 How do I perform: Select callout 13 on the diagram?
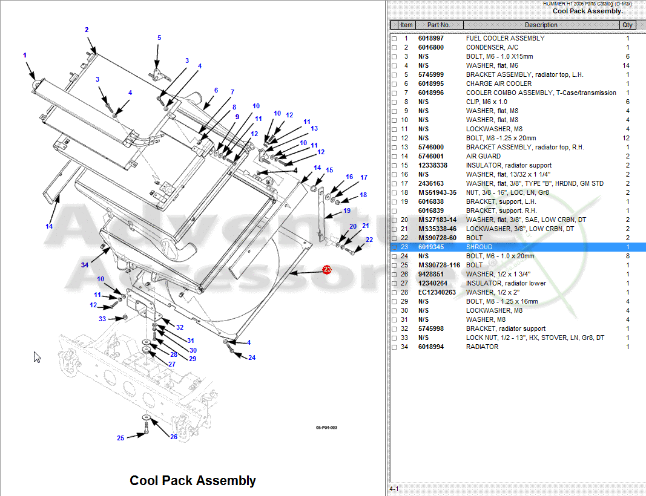314,128
